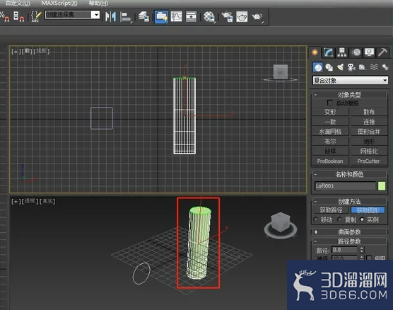Enable the 自动栅格 checkbox
This screenshot has height=310, width=393.
tap(330, 103)
